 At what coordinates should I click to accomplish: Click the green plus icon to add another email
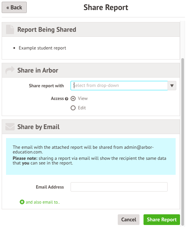point(22,202)
